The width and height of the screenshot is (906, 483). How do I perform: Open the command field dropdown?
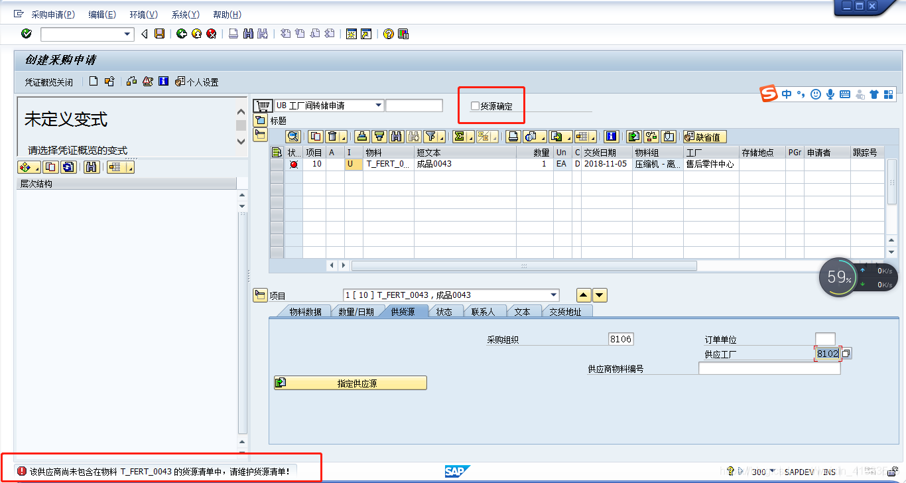tap(127, 34)
